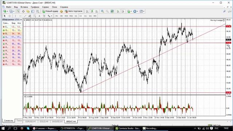
Task: Open the Графики menu
Action: 35,7
